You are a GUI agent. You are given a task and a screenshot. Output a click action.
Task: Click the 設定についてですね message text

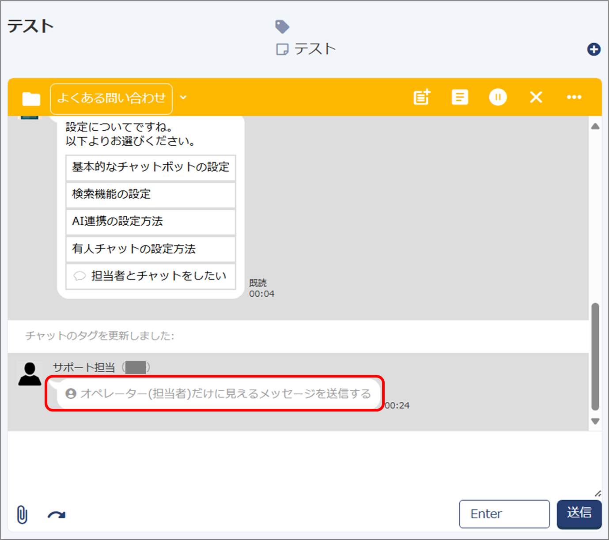(119, 127)
